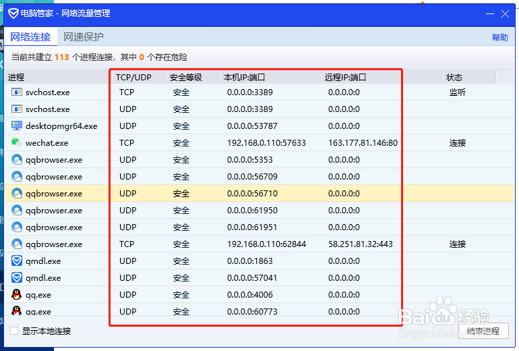Image resolution: width=519 pixels, height=351 pixels.
Task: Click the 113 connection count number
Action: pos(61,57)
